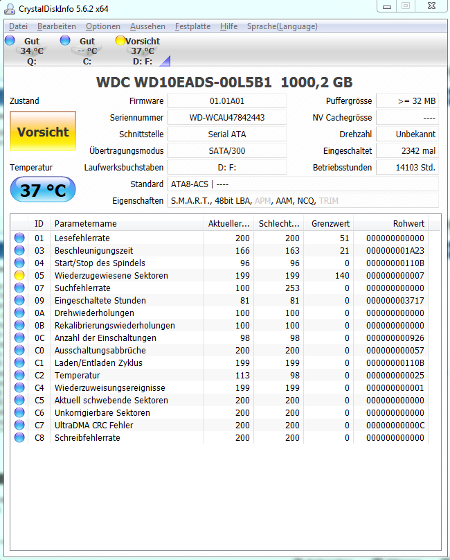Image resolution: width=450 pixels, height=560 pixels.
Task: Click the blue status icon for Aktuell schwebende Sektoren
Action: [x=19, y=400]
